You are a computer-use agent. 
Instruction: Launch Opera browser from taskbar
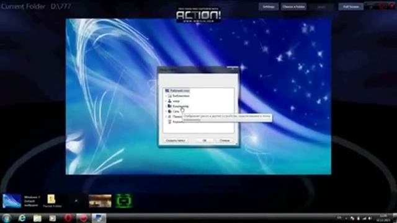(68, 218)
